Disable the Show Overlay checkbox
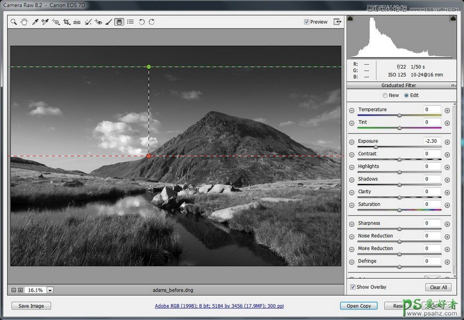The image size is (464, 320). tap(353, 287)
